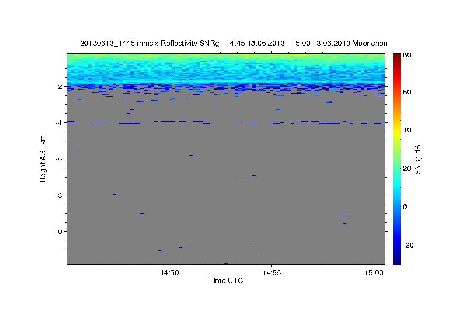Click the 14:50 time tick label

169,273
